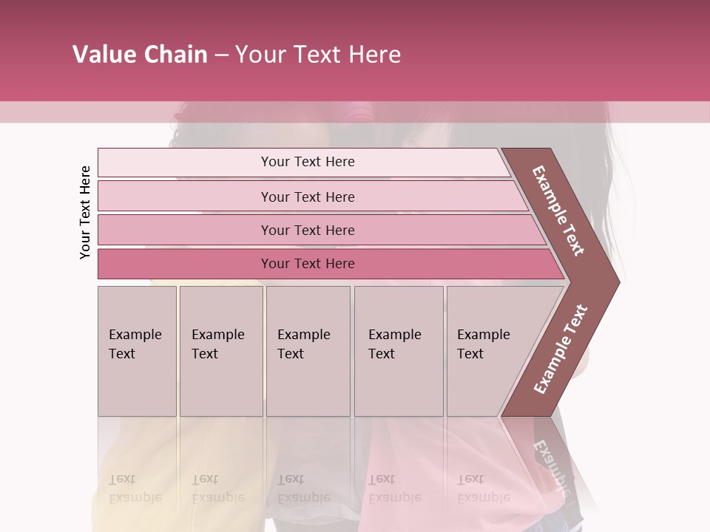
Task: Select the second 'Example Text' box
Action: pyautogui.click(x=221, y=351)
